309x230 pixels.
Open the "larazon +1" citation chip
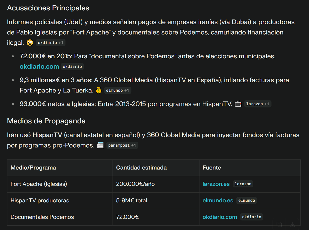[x=258, y=104]
